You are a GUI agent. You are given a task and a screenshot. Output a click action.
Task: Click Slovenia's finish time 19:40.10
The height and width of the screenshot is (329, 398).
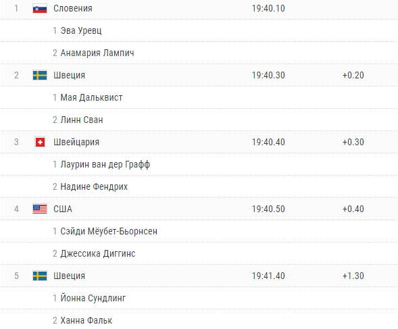[x=268, y=8]
